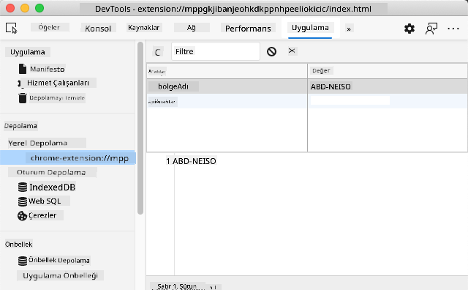Open Depolamayı Temizle with trash icon
Screen dimensions: 468x290
[57, 97]
